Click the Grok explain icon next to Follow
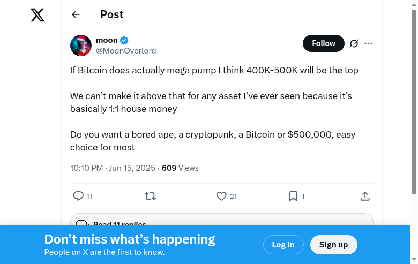Image resolution: width=418 pixels, height=264 pixels. (354, 43)
